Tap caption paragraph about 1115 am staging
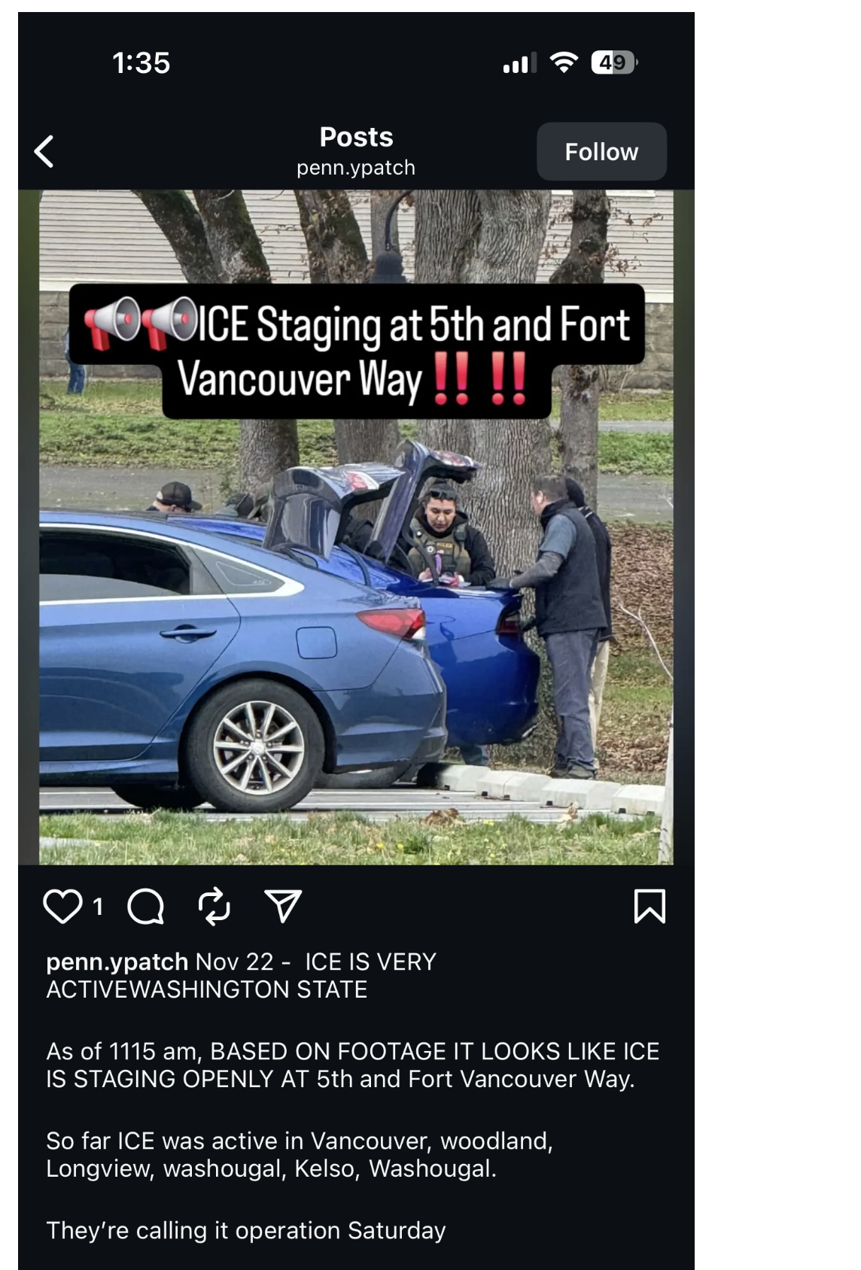Image resolution: width=861 pixels, height=1270 pixels. [353, 1065]
